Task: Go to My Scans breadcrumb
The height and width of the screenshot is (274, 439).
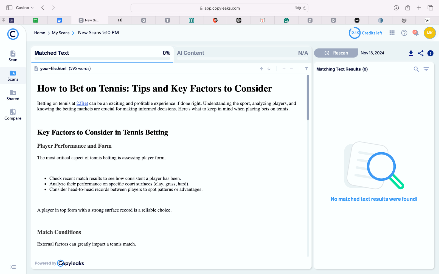Action: pyautogui.click(x=61, y=33)
